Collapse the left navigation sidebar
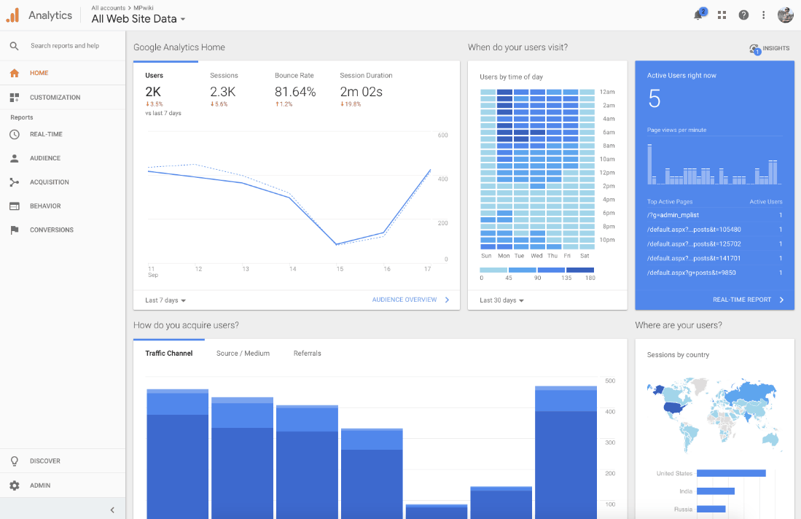 tap(112, 510)
